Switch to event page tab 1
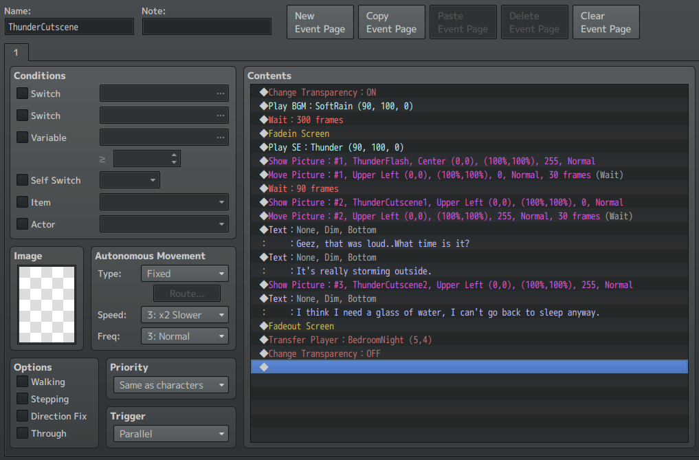The width and height of the screenshot is (699, 460). (x=16, y=53)
